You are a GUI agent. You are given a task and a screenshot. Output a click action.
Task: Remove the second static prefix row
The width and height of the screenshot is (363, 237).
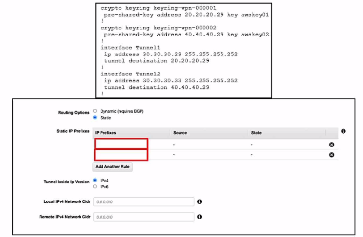(331, 155)
